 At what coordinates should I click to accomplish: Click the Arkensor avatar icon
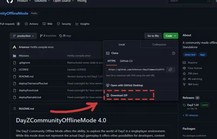15,47
